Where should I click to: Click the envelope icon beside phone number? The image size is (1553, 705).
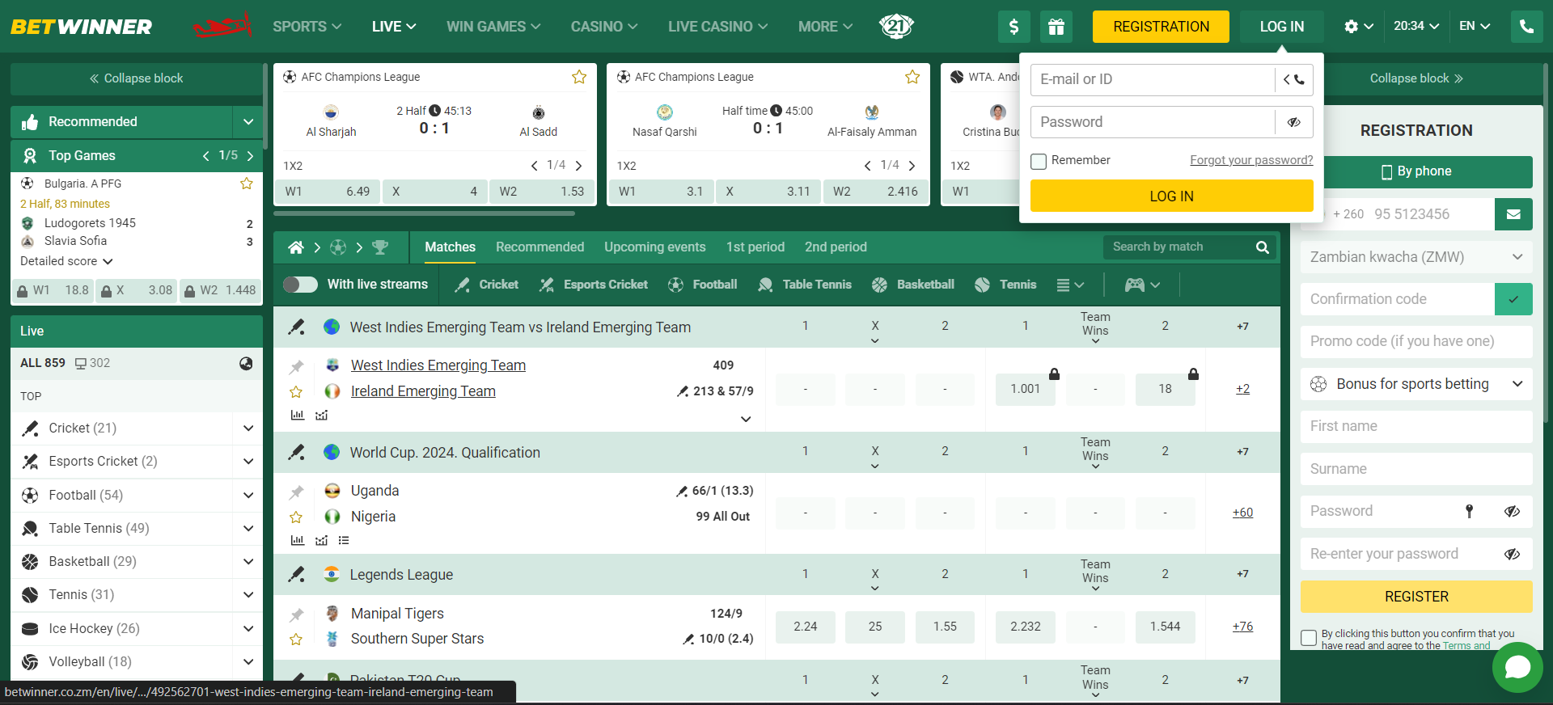[x=1513, y=214]
